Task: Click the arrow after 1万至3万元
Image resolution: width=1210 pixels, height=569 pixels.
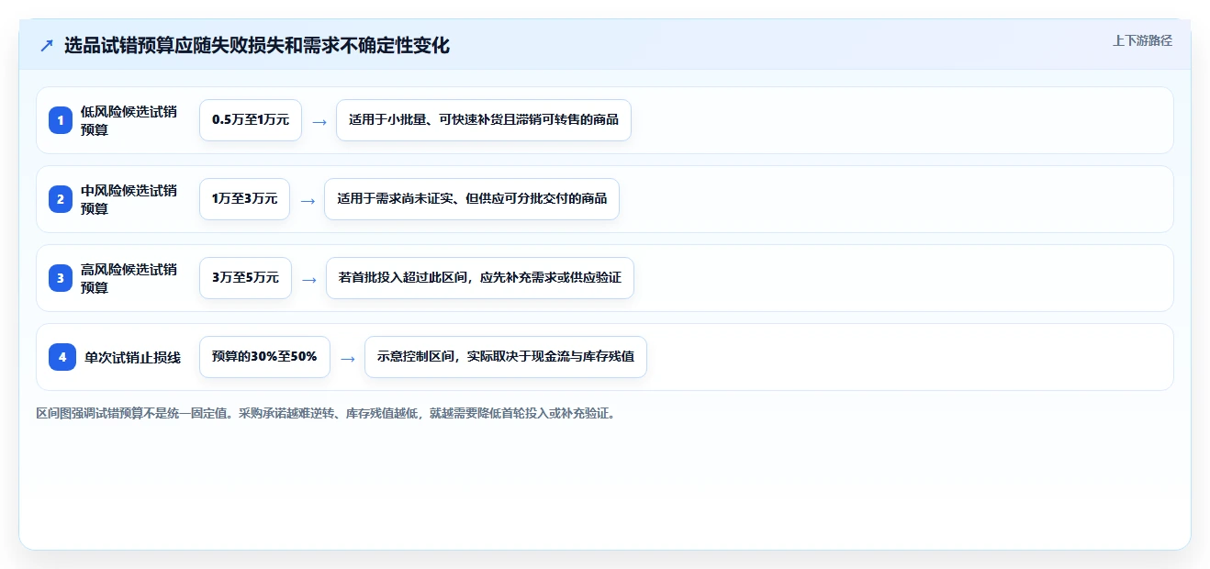Action: pyautogui.click(x=307, y=200)
